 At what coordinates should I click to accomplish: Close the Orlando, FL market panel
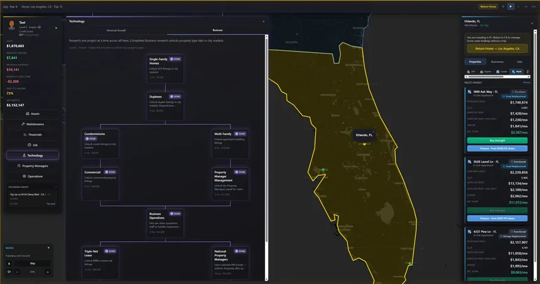click(x=532, y=23)
